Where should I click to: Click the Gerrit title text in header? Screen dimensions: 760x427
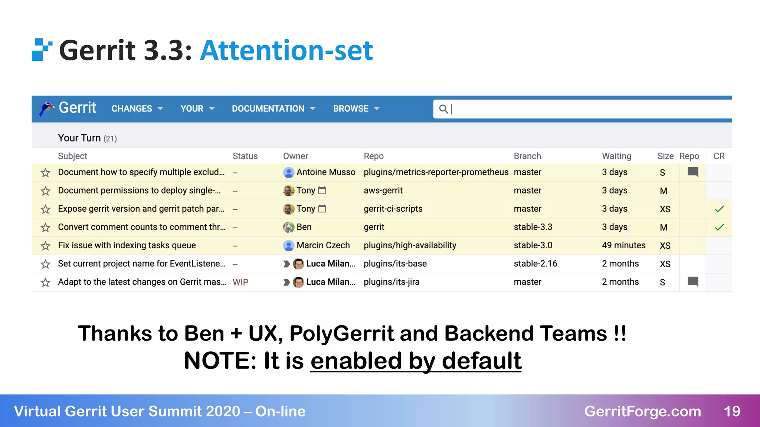77,107
